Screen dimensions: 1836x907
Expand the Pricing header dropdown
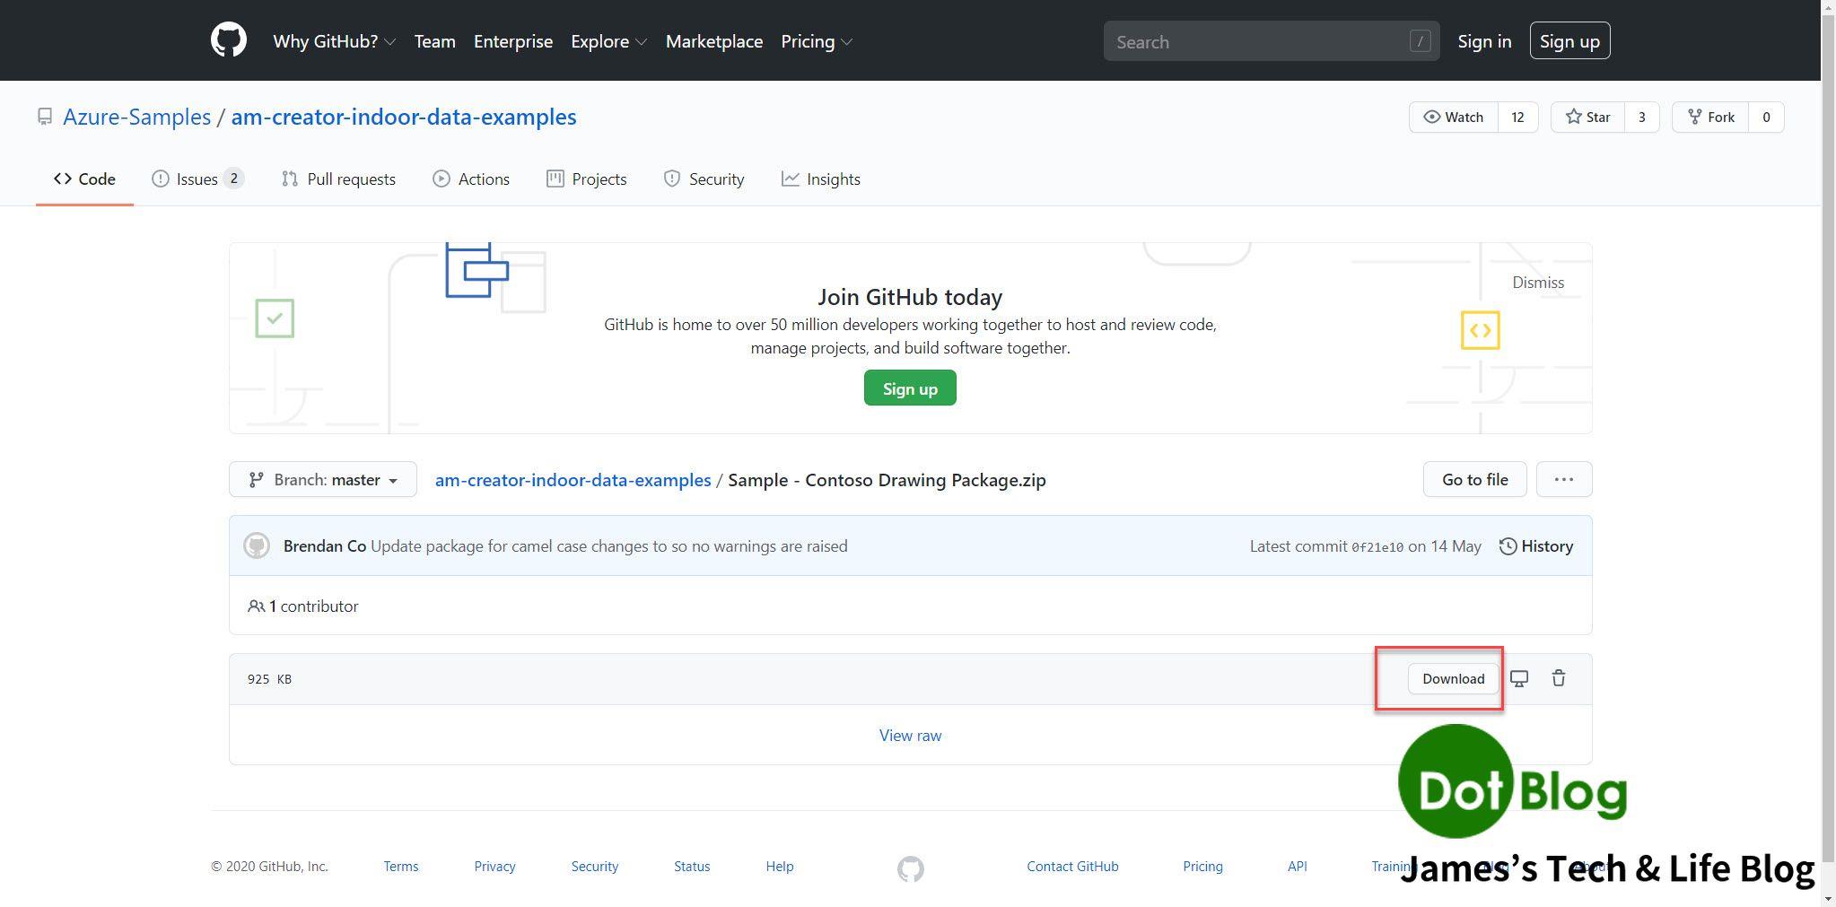point(816,41)
